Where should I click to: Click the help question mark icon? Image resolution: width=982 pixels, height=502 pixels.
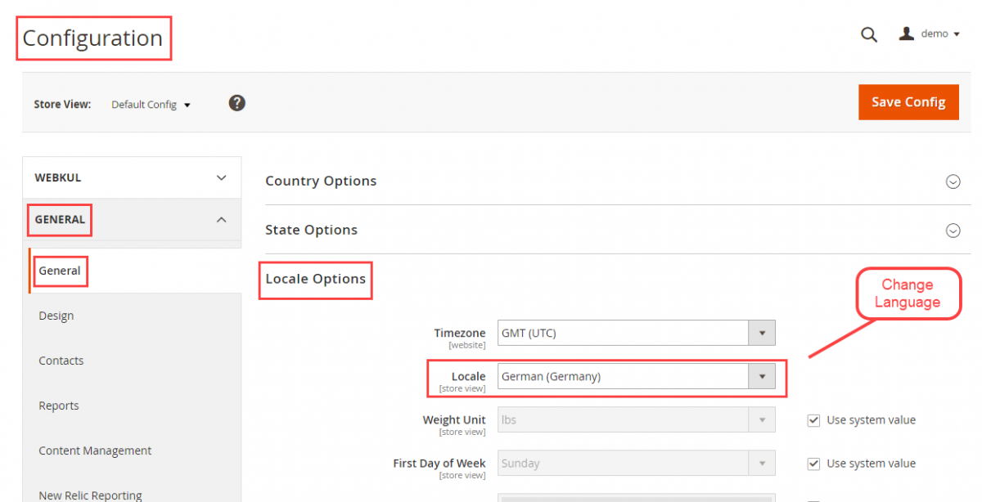pos(236,103)
